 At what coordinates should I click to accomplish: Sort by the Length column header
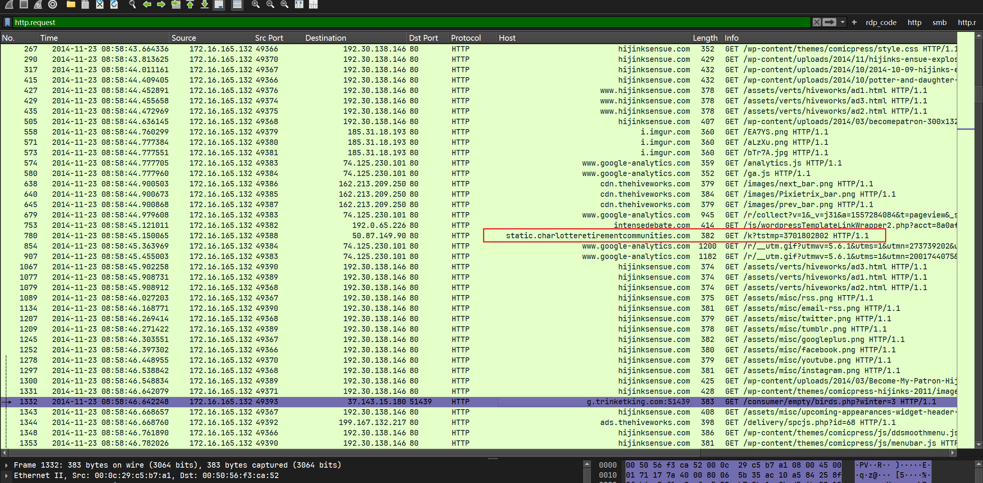point(707,38)
